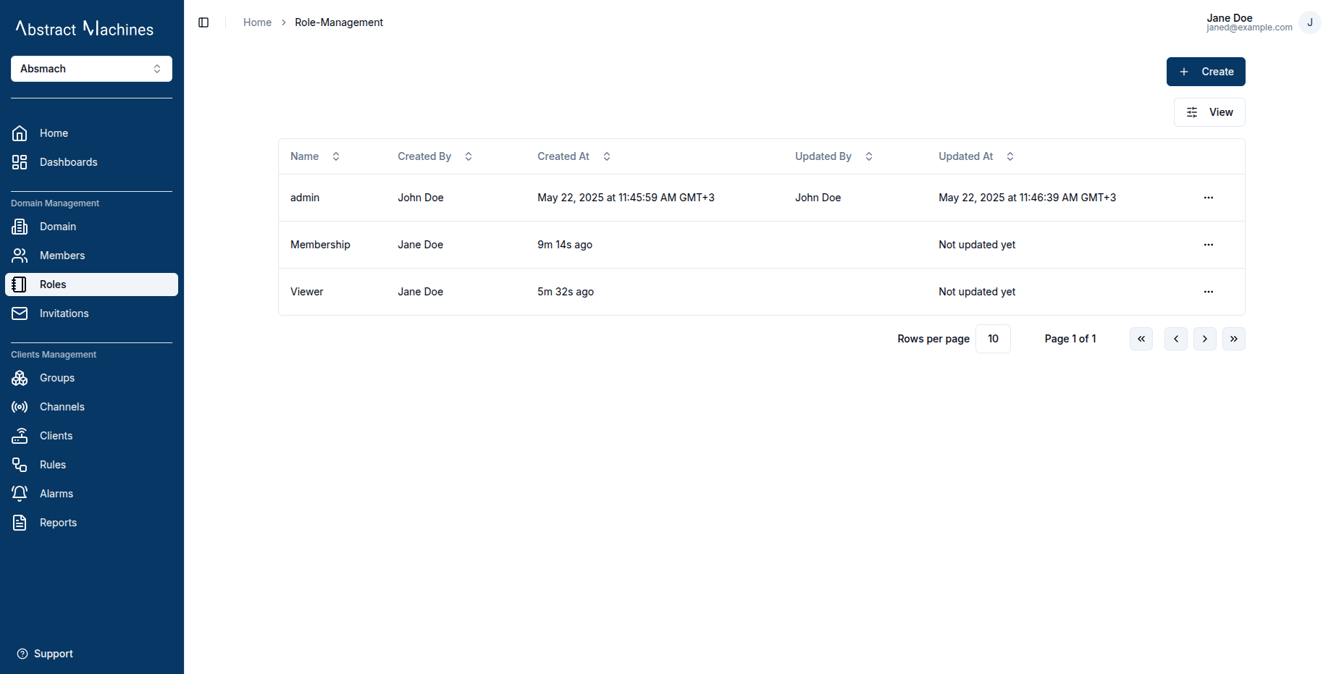Viewport: 1339px width, 674px height.
Task: Open actions menu for Viewer role
Action: pyautogui.click(x=1209, y=292)
